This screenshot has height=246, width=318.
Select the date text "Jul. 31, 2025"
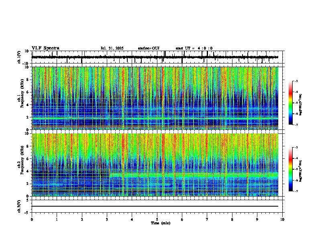[112, 48]
